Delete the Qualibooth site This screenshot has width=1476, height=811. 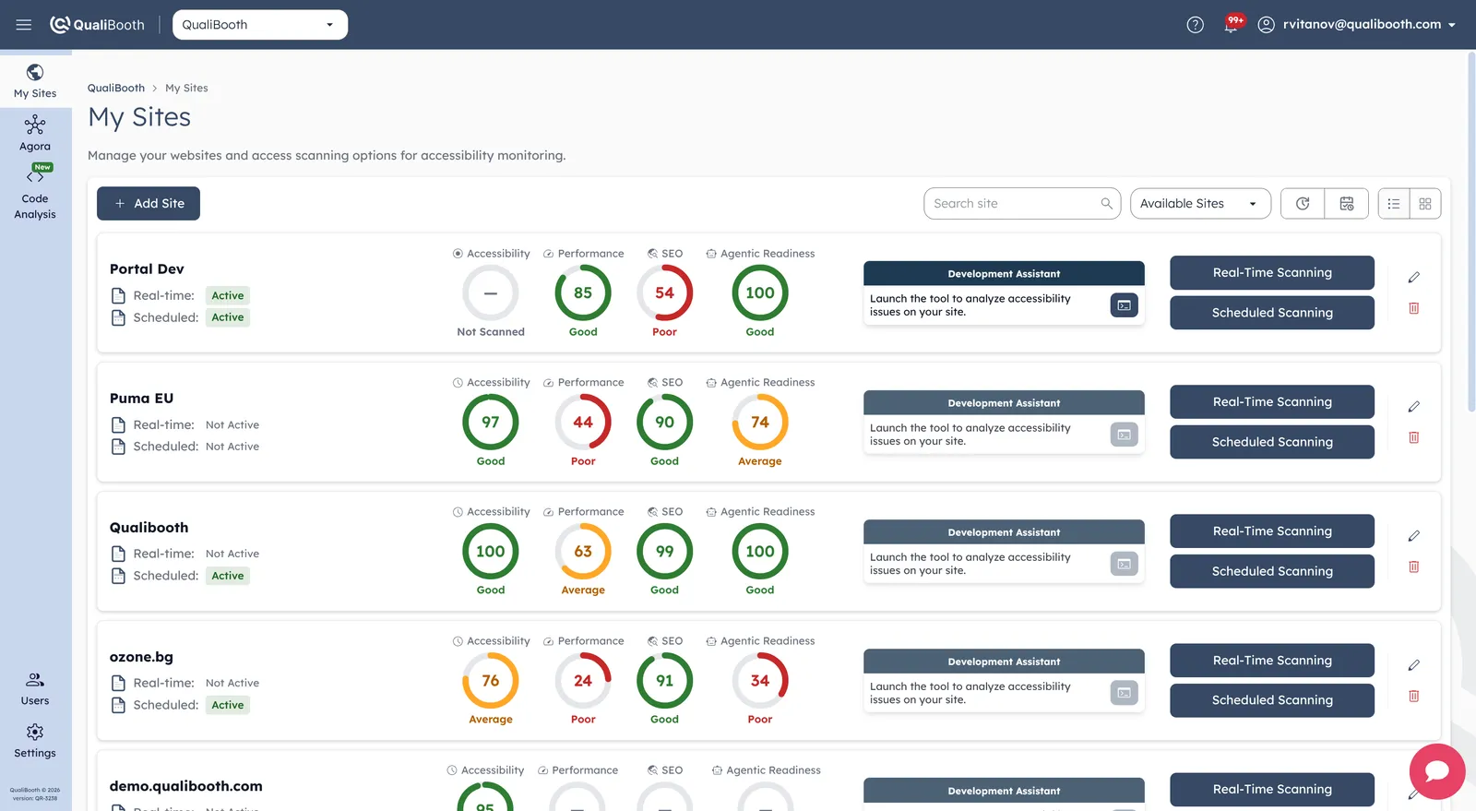(x=1413, y=567)
